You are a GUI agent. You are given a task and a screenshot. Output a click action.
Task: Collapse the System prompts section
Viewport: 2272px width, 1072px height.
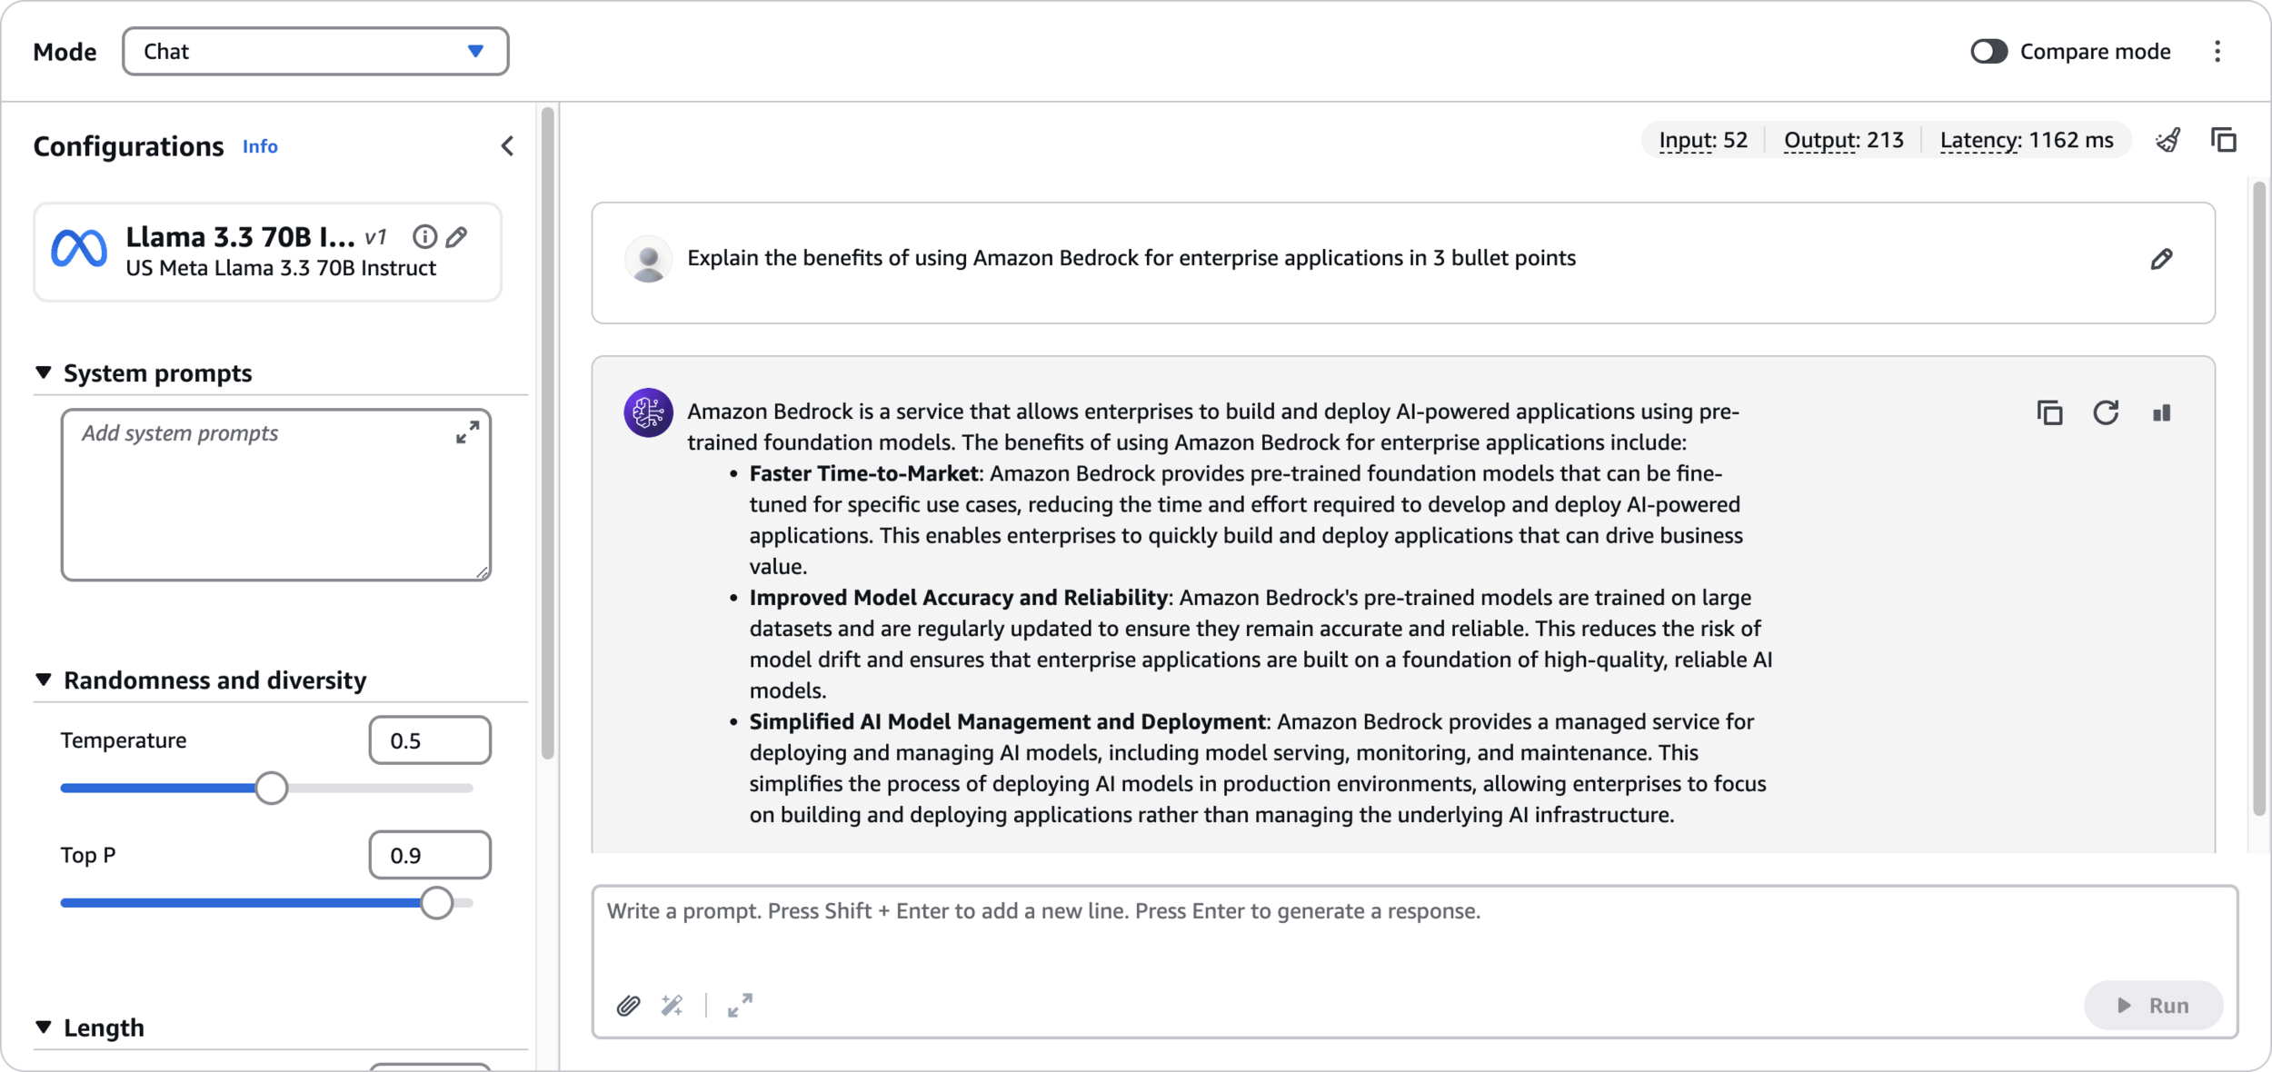(x=44, y=372)
